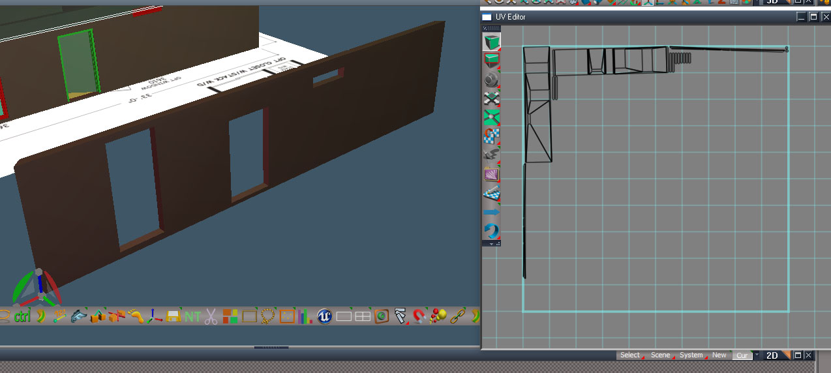Click the green crossed arrows UV icon
Image resolution: width=831 pixels, height=373 pixels.
coord(492,117)
